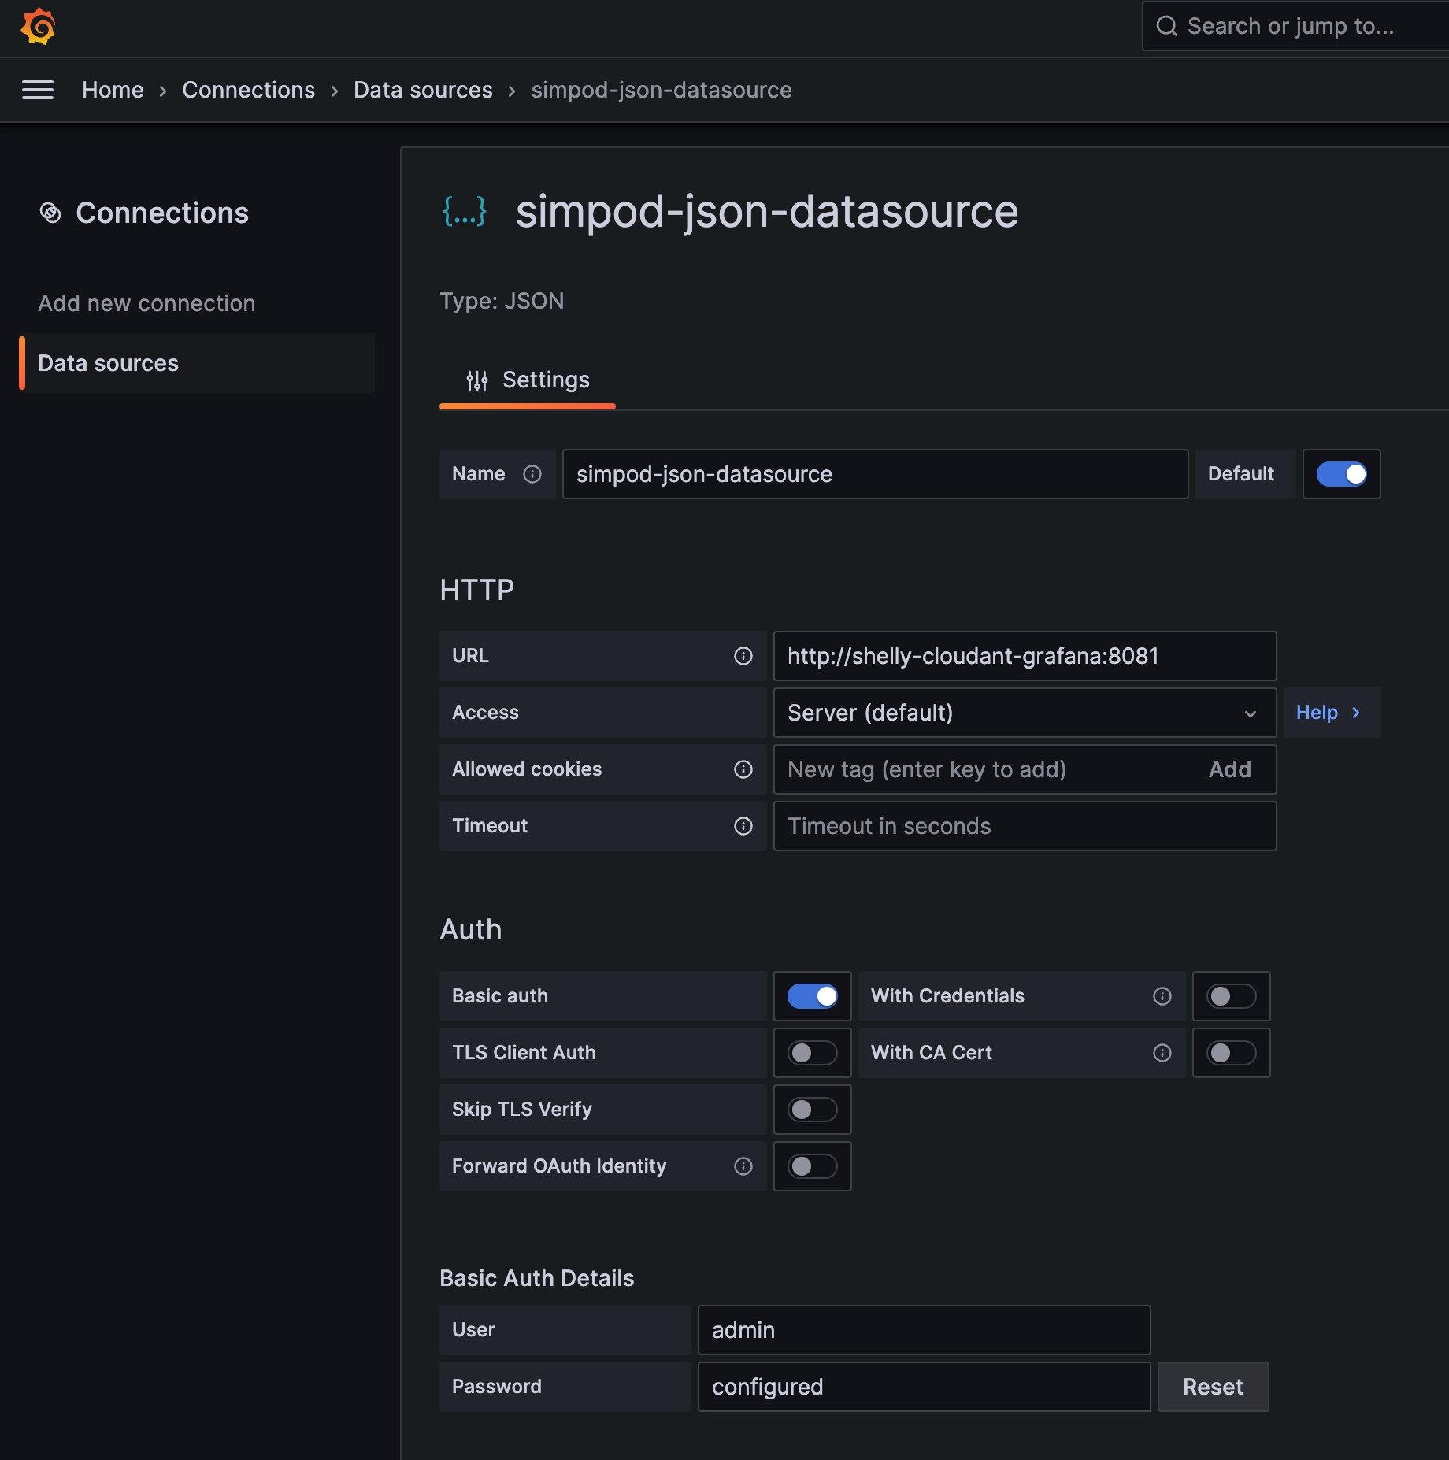Click the simpod-json-datasource breadcrumb text
This screenshot has width=1449, height=1460.
(x=661, y=90)
